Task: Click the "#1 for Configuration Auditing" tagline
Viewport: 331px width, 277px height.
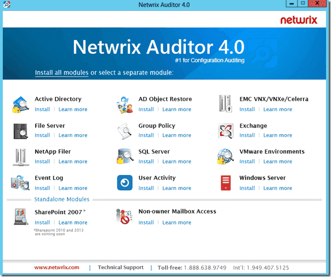Action: coord(210,61)
